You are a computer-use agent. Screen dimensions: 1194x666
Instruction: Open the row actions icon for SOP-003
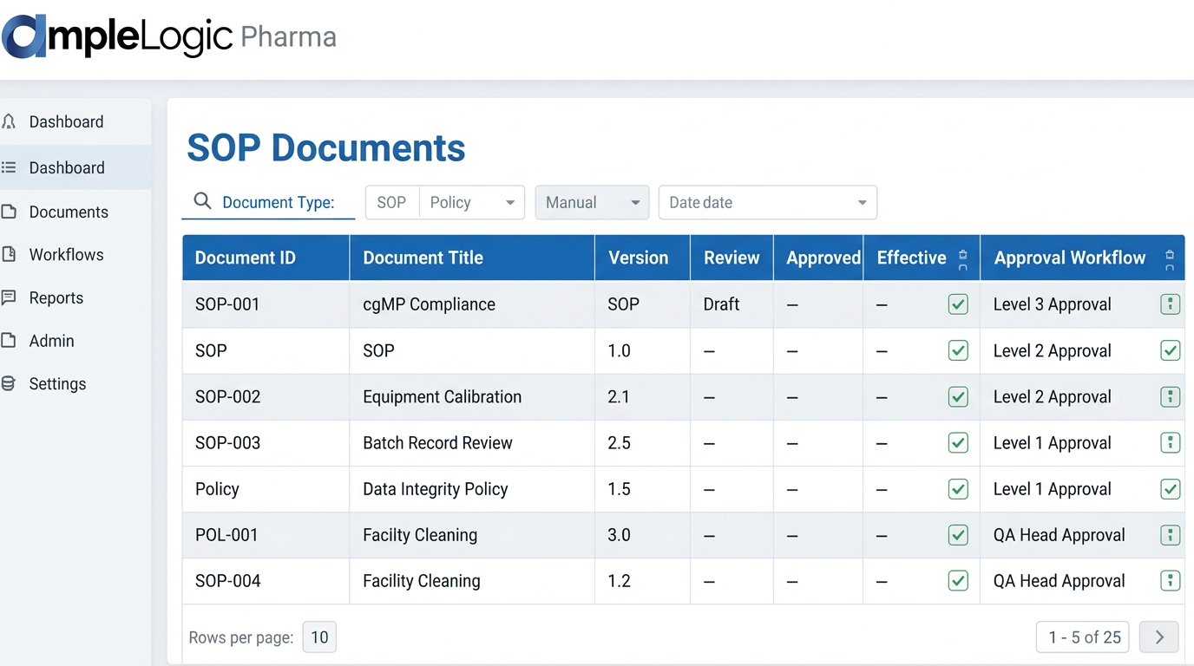(1170, 443)
